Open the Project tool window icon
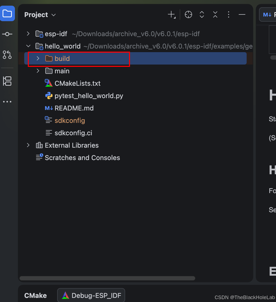This screenshot has height=302, width=276. click(x=7, y=13)
